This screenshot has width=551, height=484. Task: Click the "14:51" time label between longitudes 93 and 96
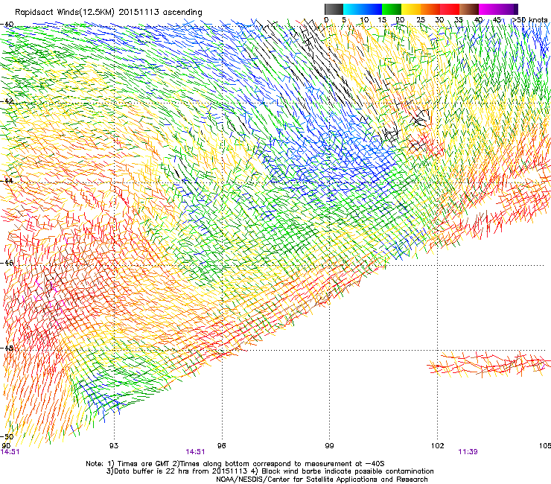(195, 452)
